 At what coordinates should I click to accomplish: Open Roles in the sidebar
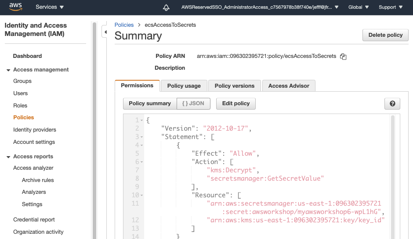[20, 106]
